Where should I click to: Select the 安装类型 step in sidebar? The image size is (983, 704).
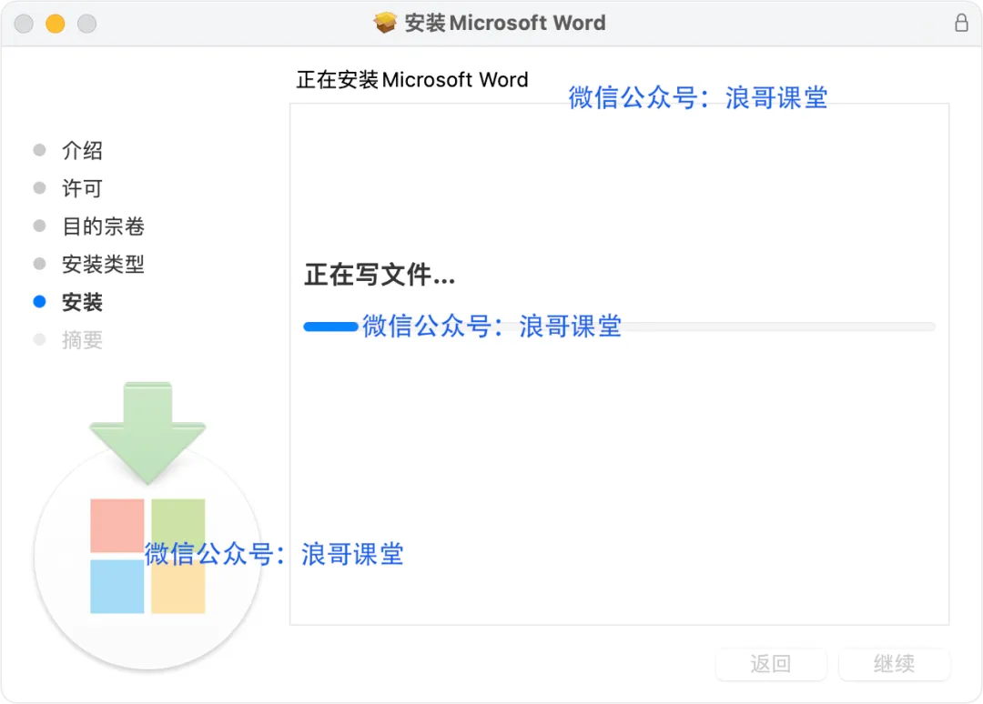tap(103, 265)
